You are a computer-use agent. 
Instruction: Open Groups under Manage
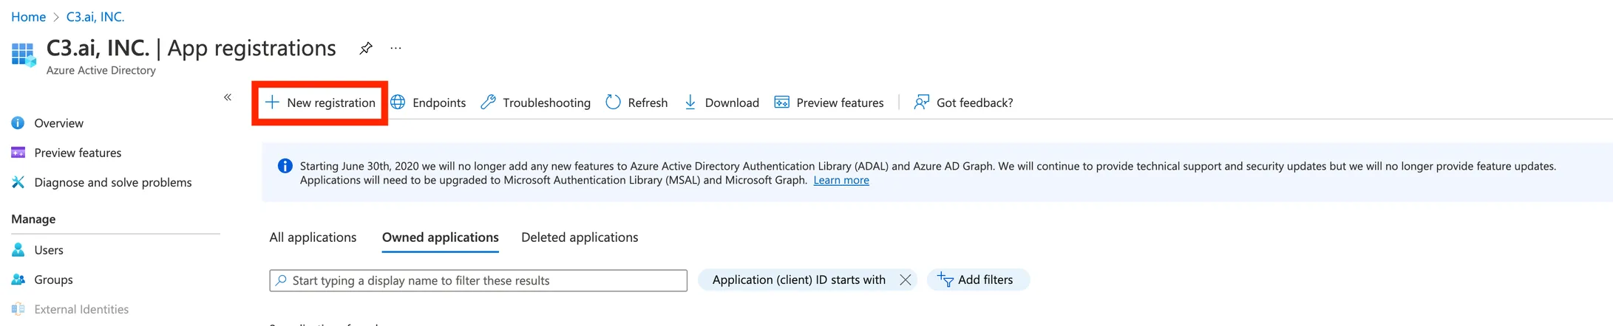click(x=53, y=280)
